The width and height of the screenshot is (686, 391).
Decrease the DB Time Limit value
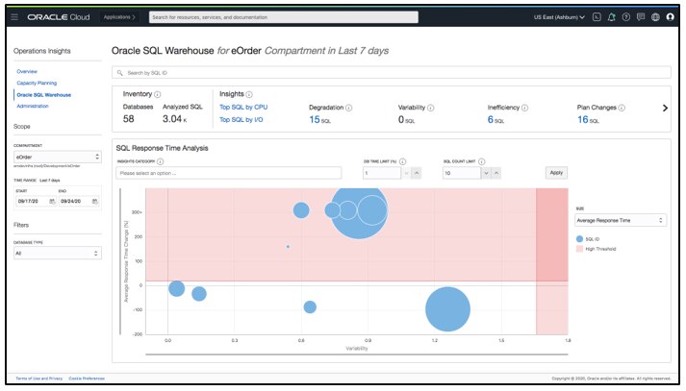point(406,173)
